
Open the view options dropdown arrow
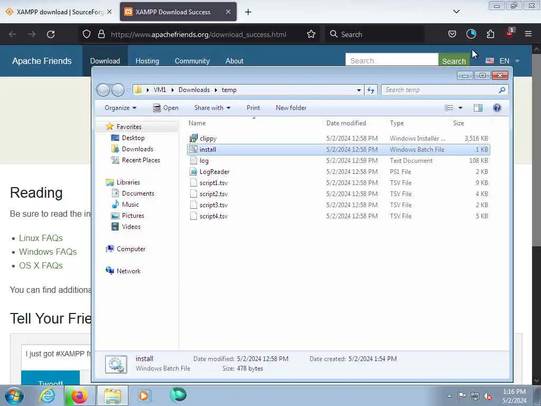coord(460,108)
